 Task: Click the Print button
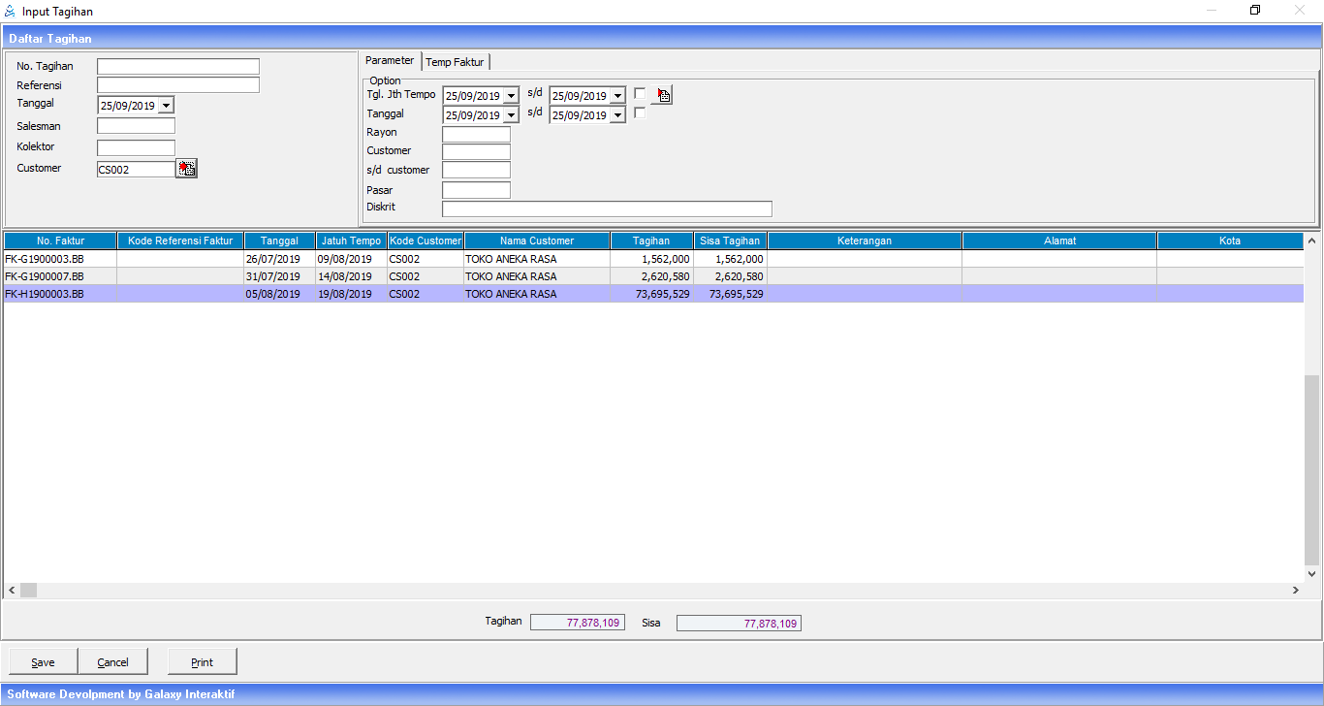point(202,662)
